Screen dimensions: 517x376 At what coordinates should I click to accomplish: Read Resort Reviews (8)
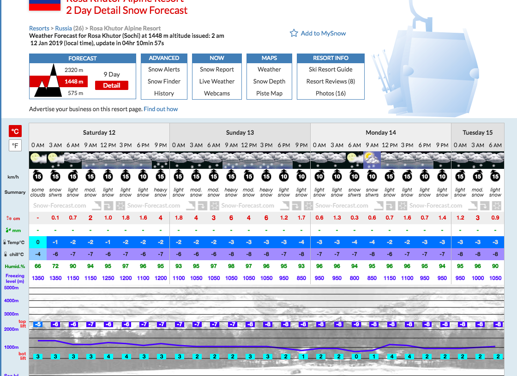pyautogui.click(x=331, y=81)
